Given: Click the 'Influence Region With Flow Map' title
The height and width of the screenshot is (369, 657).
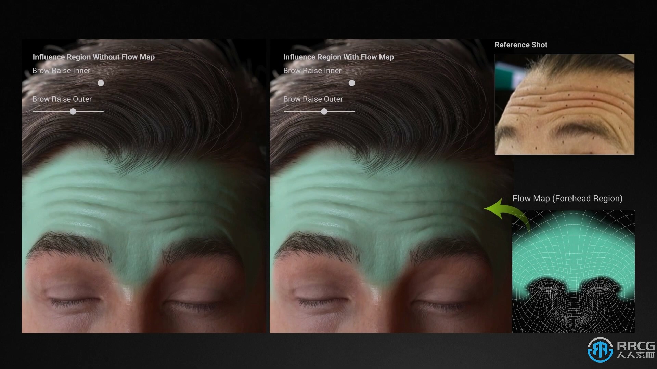Looking at the screenshot, I should tap(338, 57).
